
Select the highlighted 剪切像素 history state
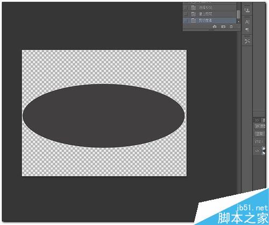[x=210, y=20]
